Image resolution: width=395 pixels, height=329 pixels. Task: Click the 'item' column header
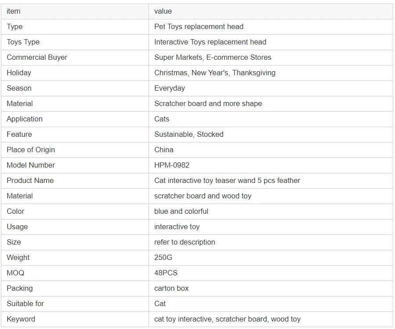14,11
